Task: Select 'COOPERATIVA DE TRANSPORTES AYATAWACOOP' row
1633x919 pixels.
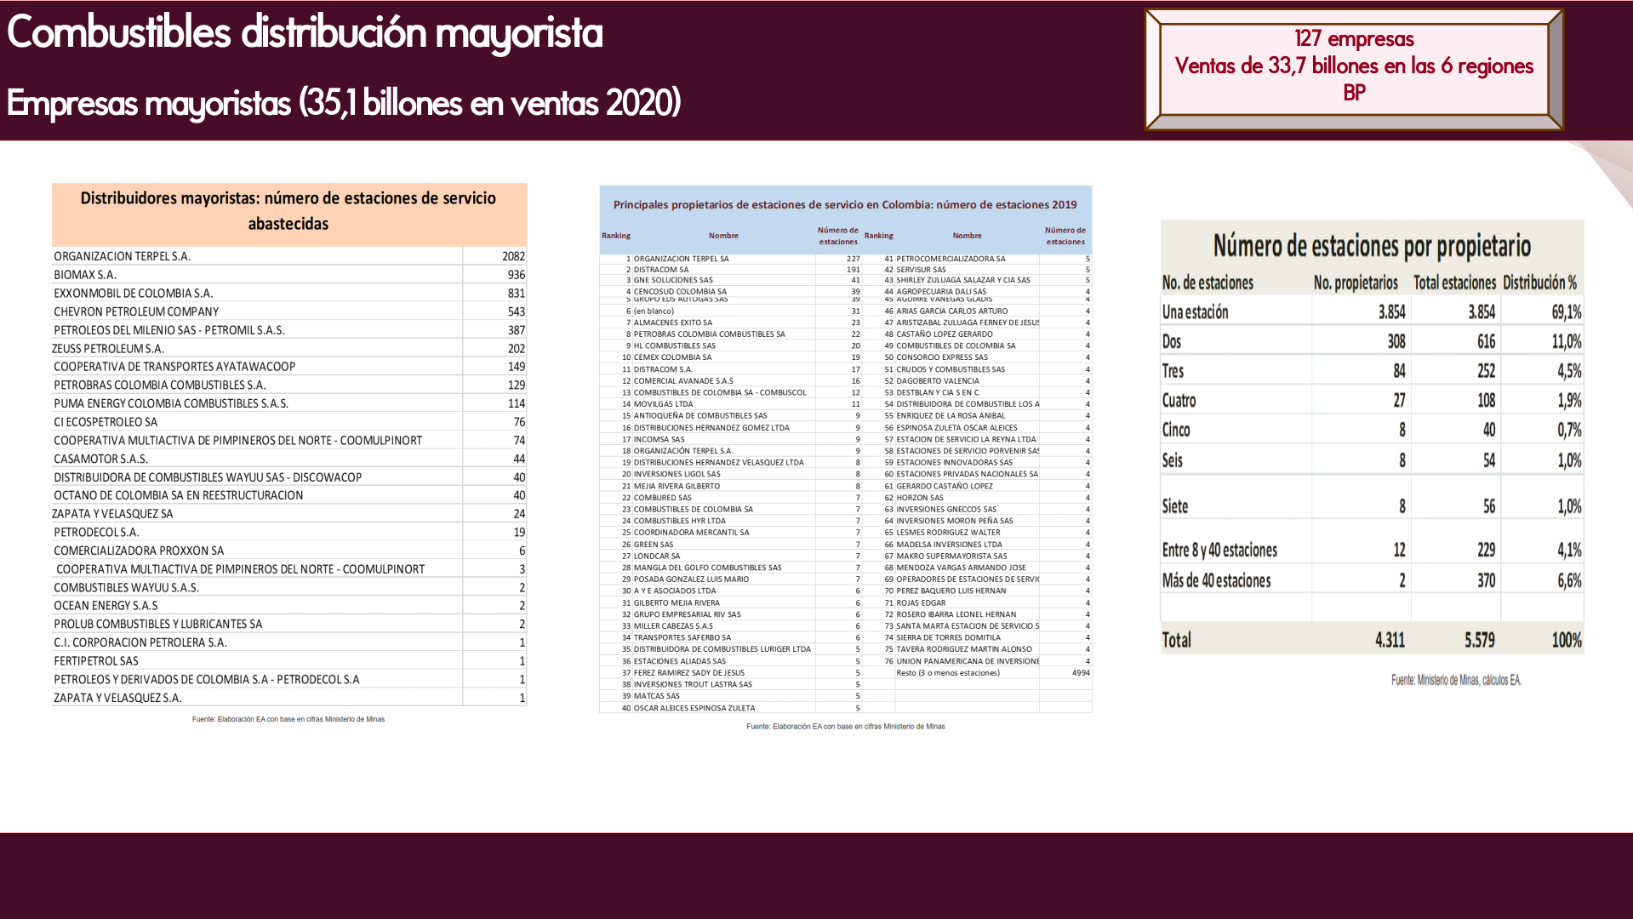Action: click(289, 367)
